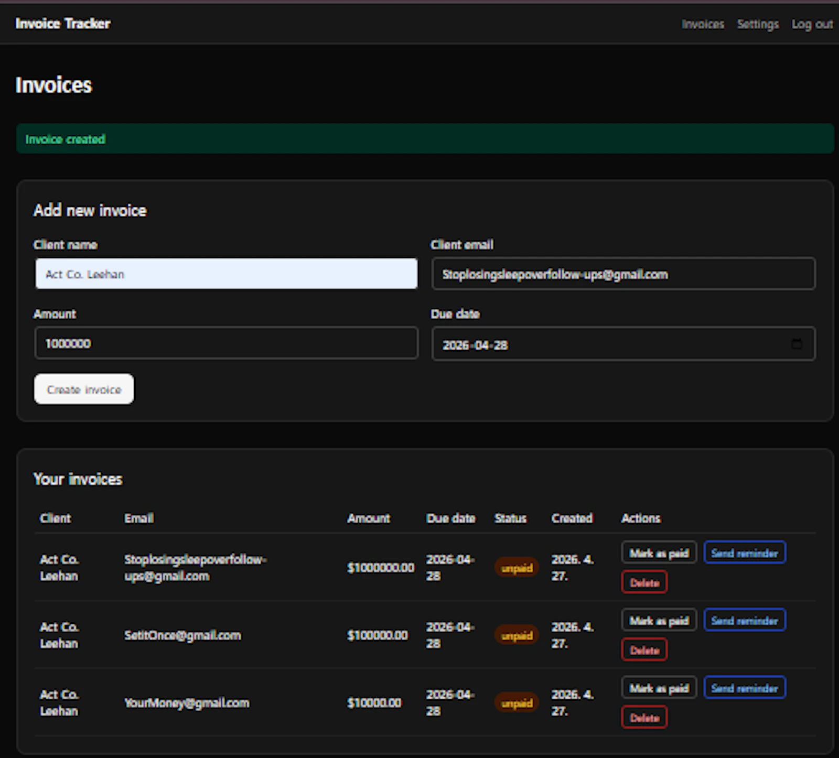This screenshot has height=758, width=839.
Task: Delete the YourMoney@gmail.com invoice
Action: click(644, 718)
